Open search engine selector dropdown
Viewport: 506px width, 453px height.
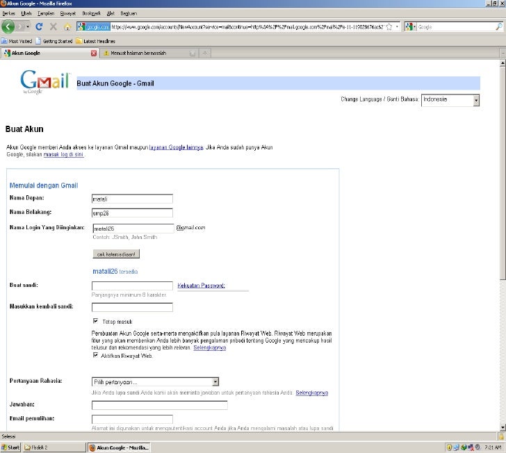(411, 27)
